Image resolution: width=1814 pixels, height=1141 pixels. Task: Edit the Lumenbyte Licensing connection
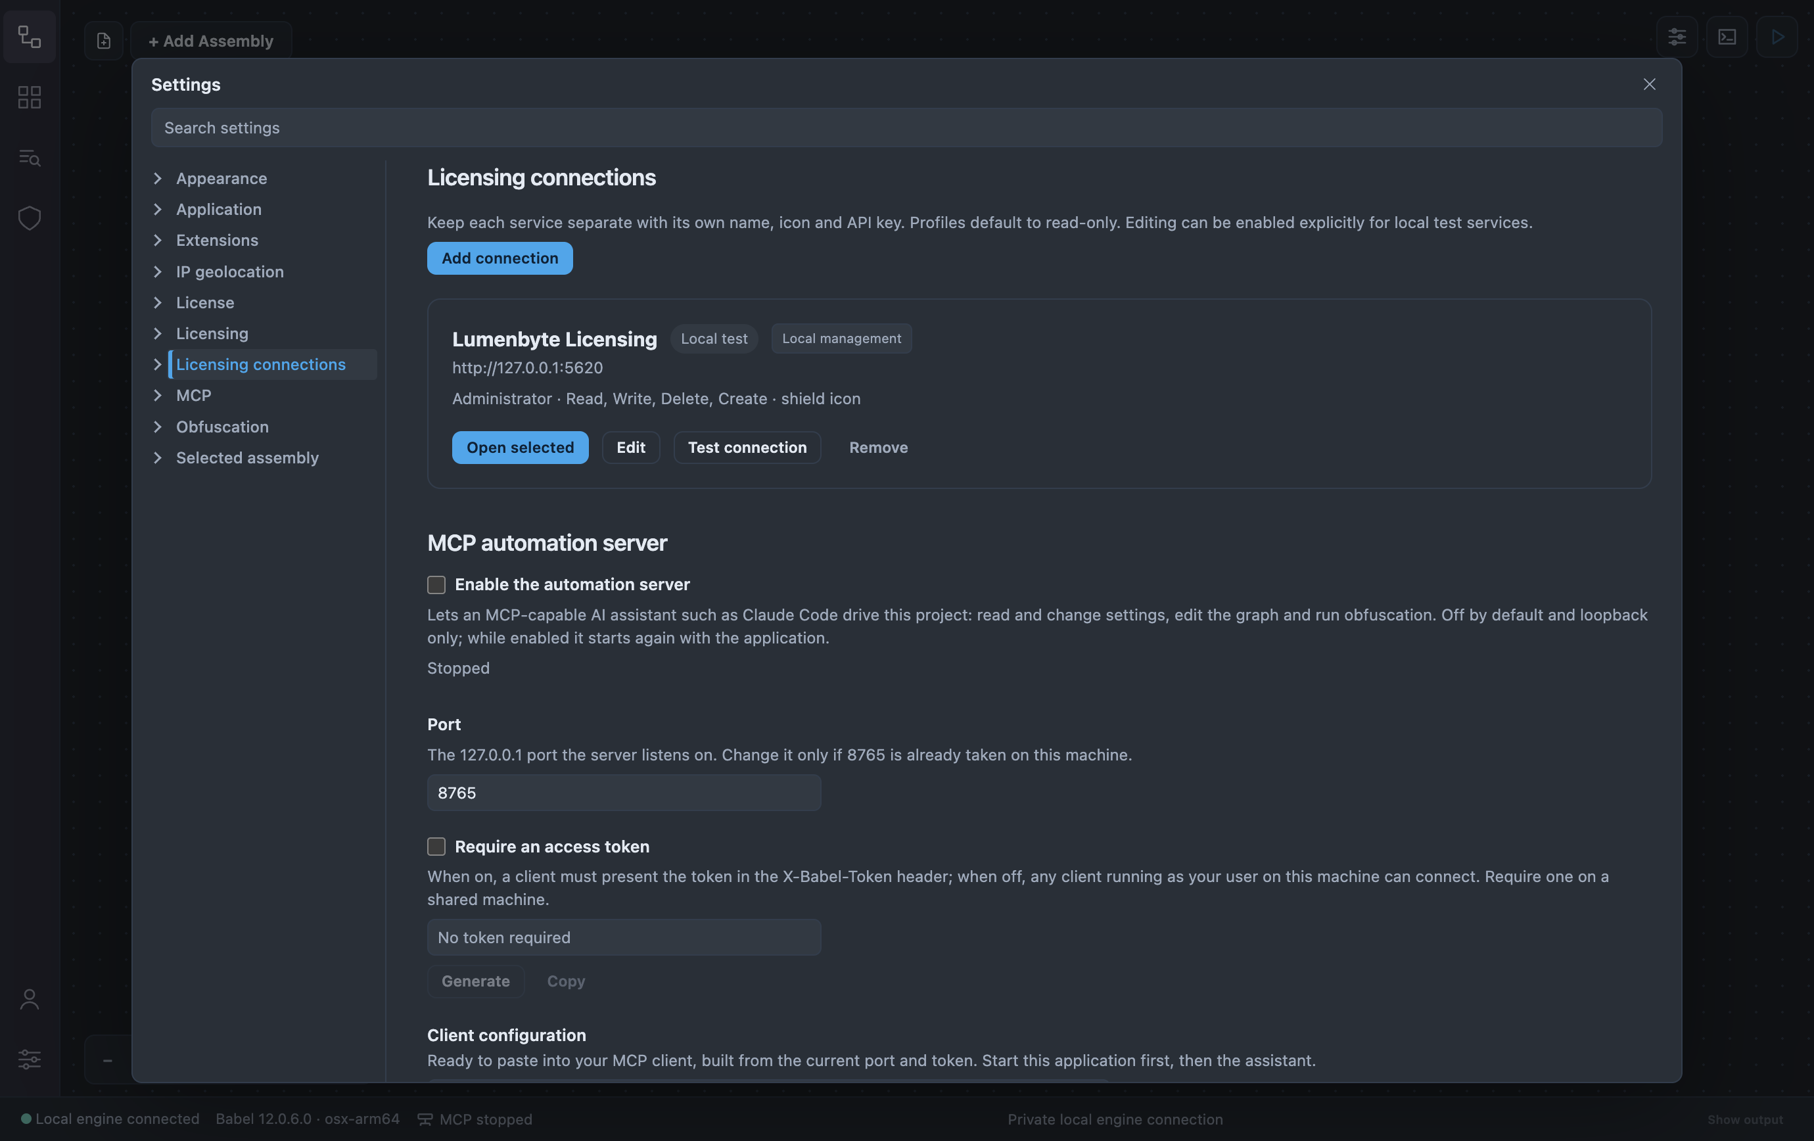(631, 448)
